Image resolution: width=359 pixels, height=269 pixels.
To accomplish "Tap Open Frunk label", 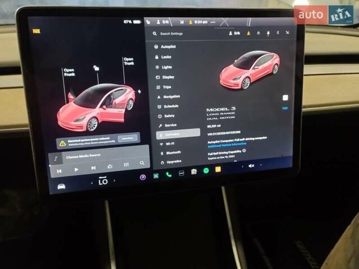I will click(x=69, y=72).
